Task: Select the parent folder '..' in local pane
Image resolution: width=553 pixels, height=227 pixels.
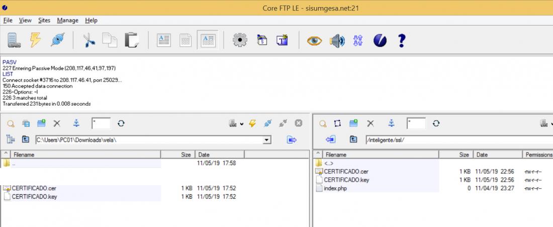Action: (14, 164)
